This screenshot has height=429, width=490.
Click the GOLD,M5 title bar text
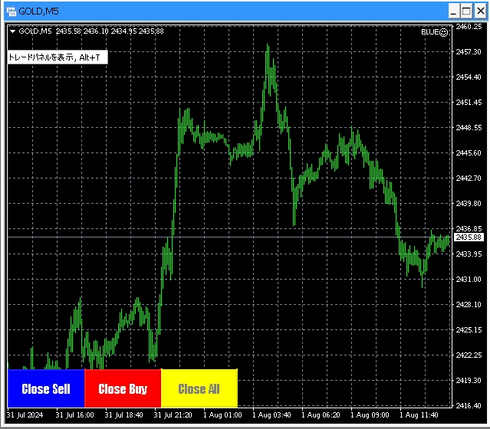pyautogui.click(x=38, y=11)
